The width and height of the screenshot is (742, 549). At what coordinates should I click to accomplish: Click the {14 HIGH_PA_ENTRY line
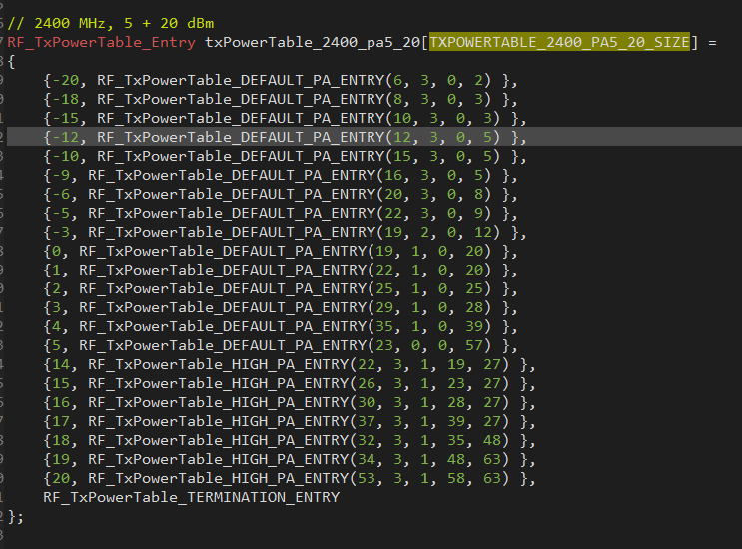[290, 364]
